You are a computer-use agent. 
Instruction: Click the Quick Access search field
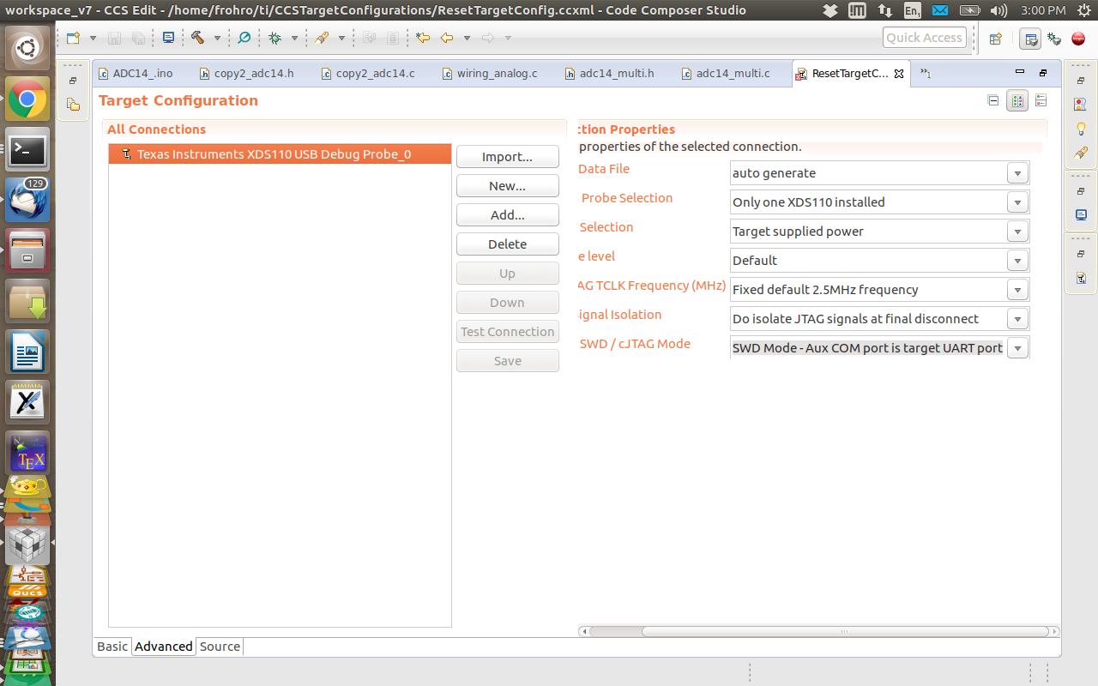click(x=924, y=38)
